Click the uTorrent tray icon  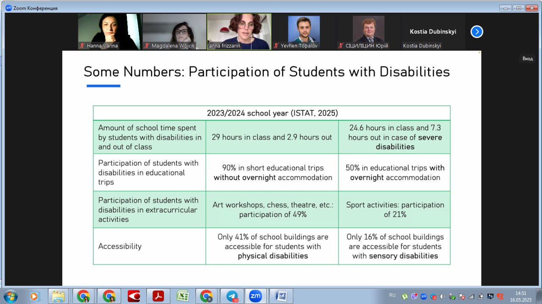point(405,296)
